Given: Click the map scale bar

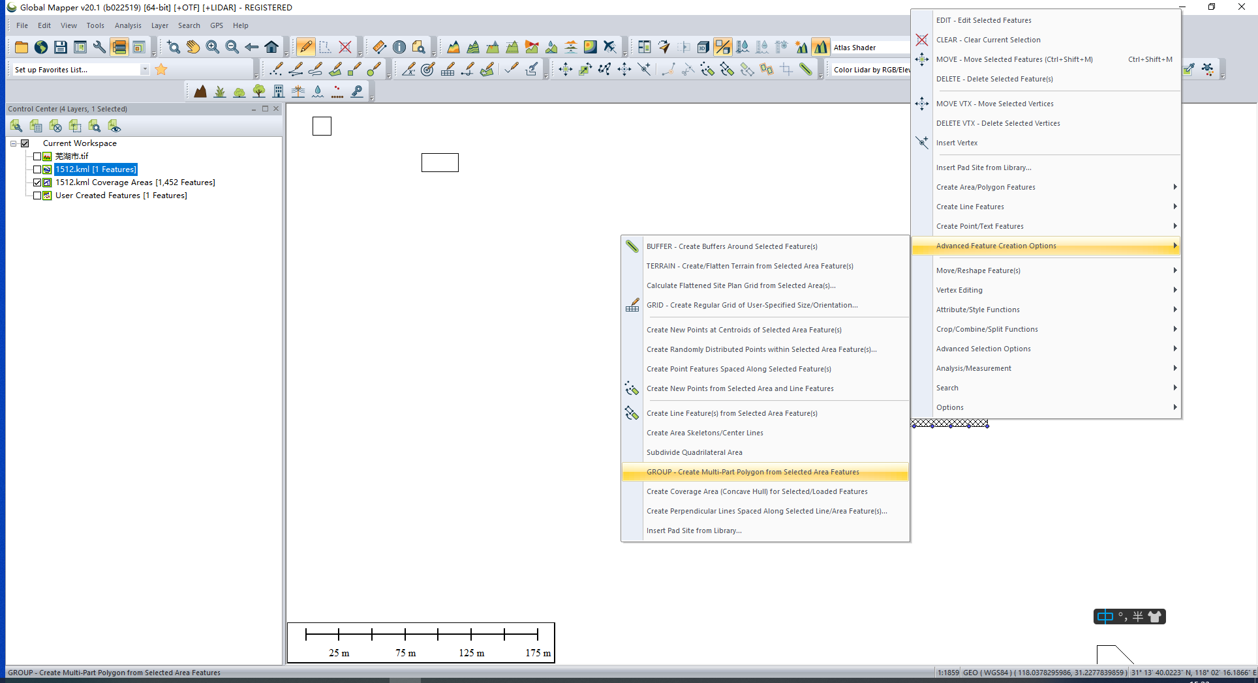Looking at the screenshot, I should (x=421, y=643).
